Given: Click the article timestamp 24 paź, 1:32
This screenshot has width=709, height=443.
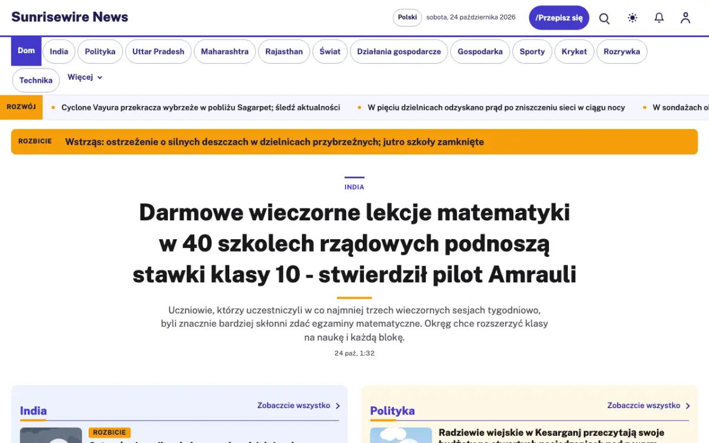Looking at the screenshot, I should click(354, 353).
